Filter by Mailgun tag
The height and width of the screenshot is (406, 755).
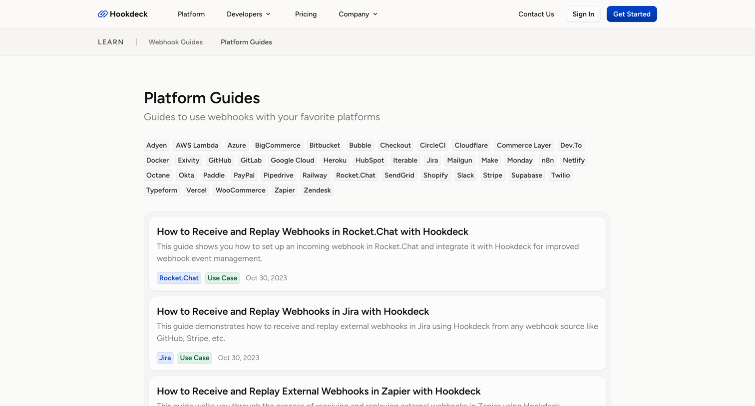point(459,160)
